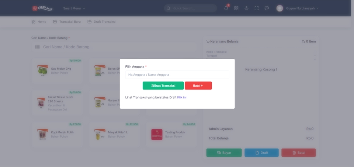The height and width of the screenshot is (167, 354).
Task: Go to Home in the navigation bar
Action: [39, 22]
